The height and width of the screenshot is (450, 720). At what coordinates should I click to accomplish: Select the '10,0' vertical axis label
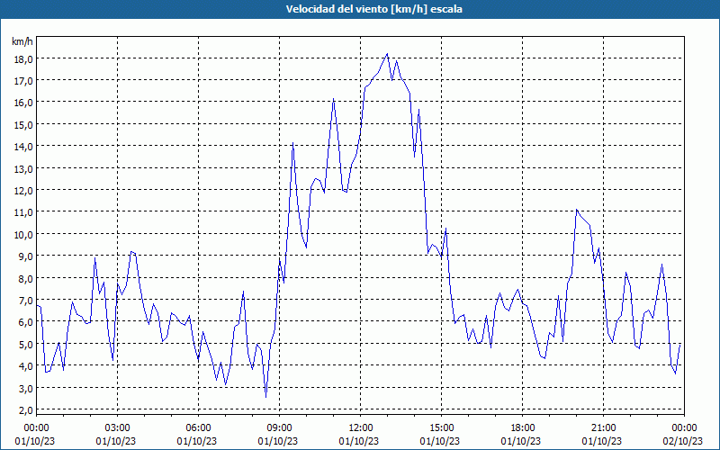tap(22, 235)
